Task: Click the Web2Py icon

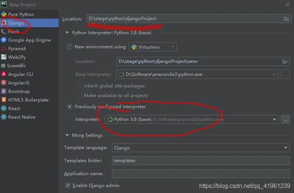Action: 4,57
